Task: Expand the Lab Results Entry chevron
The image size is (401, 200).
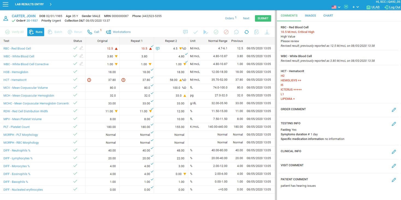Action: coord(51,4)
